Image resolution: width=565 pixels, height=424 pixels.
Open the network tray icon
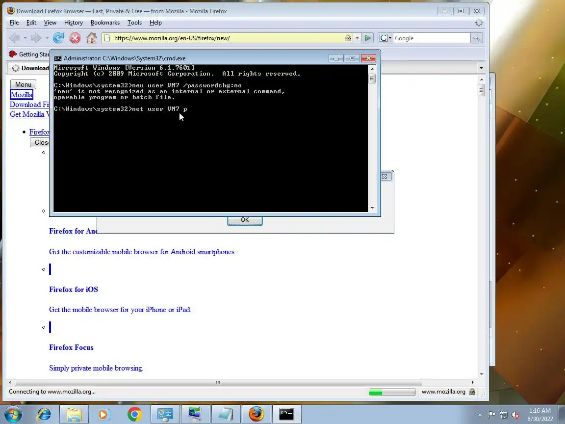coord(504,415)
